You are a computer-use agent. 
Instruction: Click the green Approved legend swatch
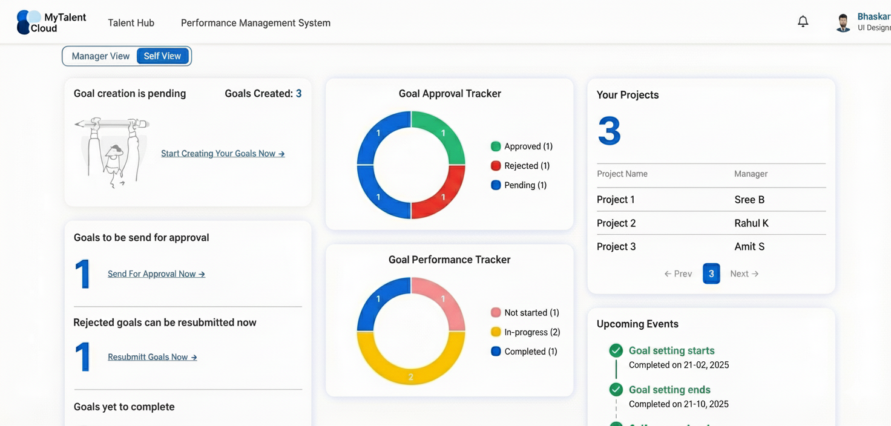(x=496, y=146)
